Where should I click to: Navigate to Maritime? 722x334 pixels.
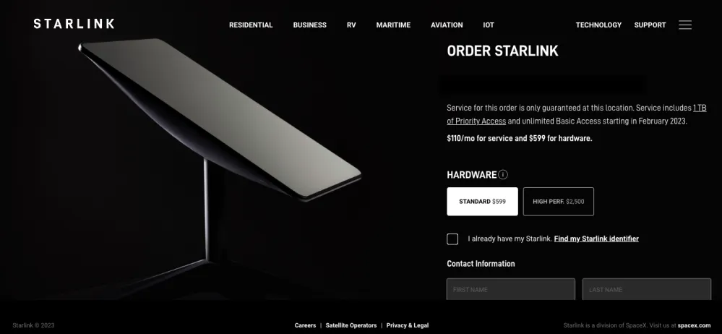[393, 25]
